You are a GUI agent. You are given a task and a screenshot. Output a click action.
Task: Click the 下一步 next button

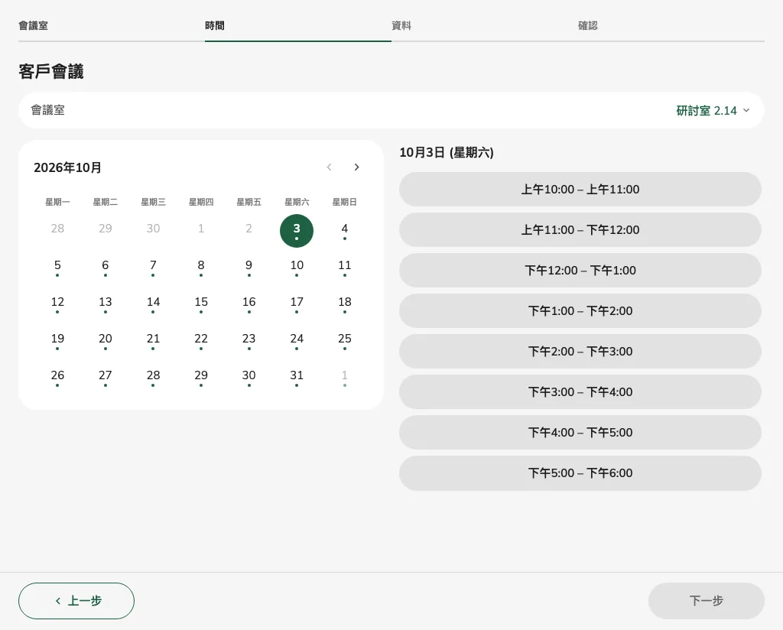(706, 601)
